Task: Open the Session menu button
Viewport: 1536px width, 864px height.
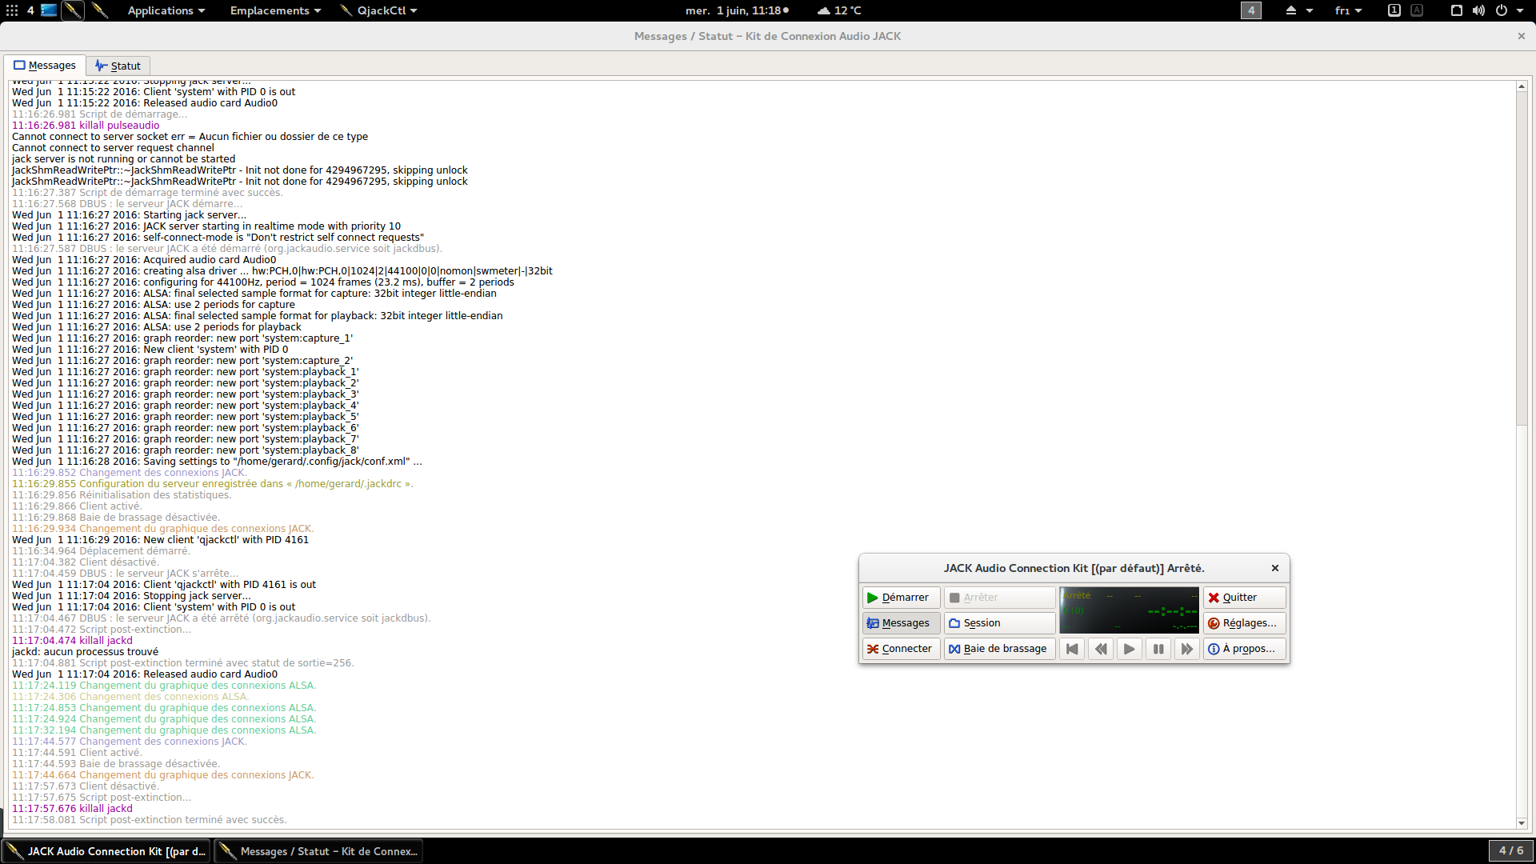Action: (x=999, y=623)
